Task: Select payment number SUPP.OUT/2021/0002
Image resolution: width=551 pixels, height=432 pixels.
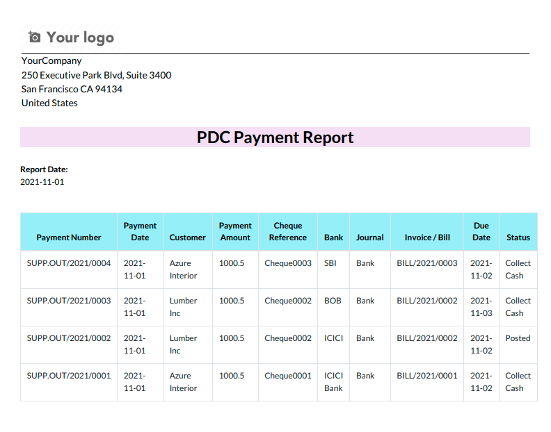Action: pyautogui.click(x=69, y=338)
